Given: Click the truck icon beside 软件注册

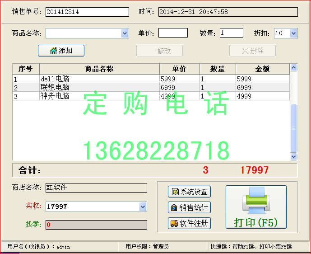Looking at the screenshot, I should [174, 223].
